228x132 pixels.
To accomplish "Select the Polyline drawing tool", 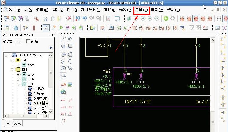I will coord(70,39).
